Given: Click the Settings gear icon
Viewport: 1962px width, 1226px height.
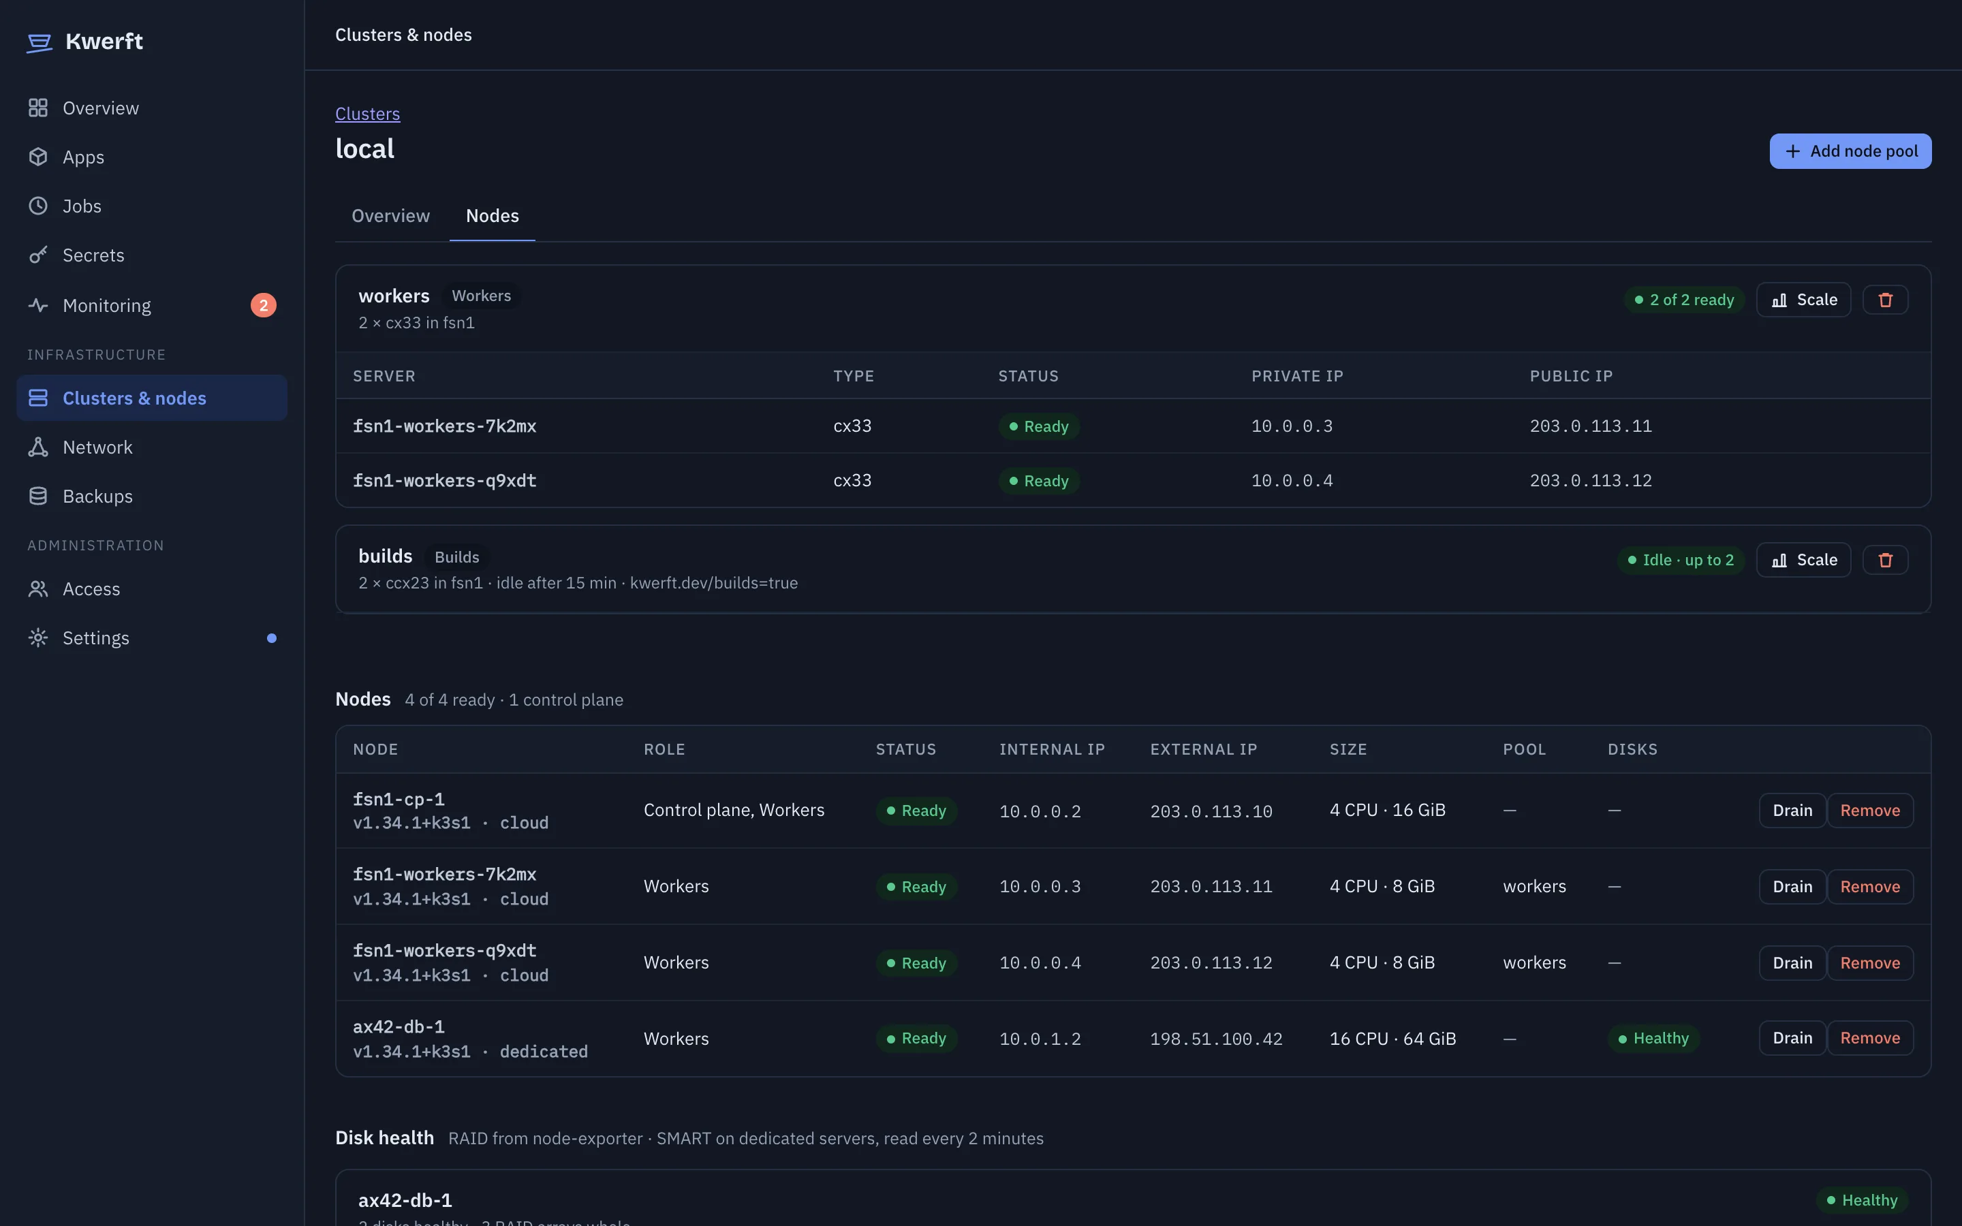Looking at the screenshot, I should (x=38, y=638).
